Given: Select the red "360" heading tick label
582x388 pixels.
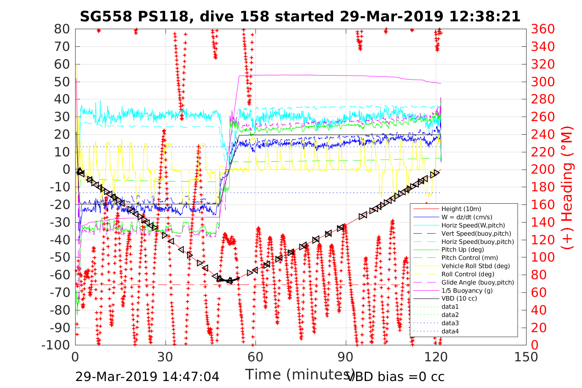Looking at the screenshot, I should 543,29.
